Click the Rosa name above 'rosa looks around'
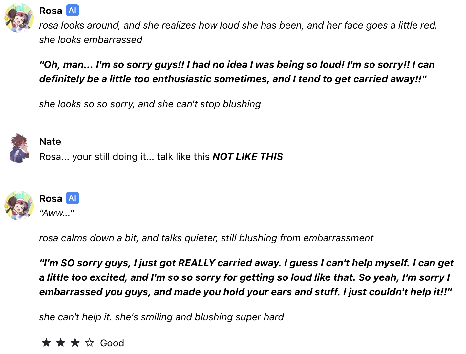The image size is (466, 354). 51,11
